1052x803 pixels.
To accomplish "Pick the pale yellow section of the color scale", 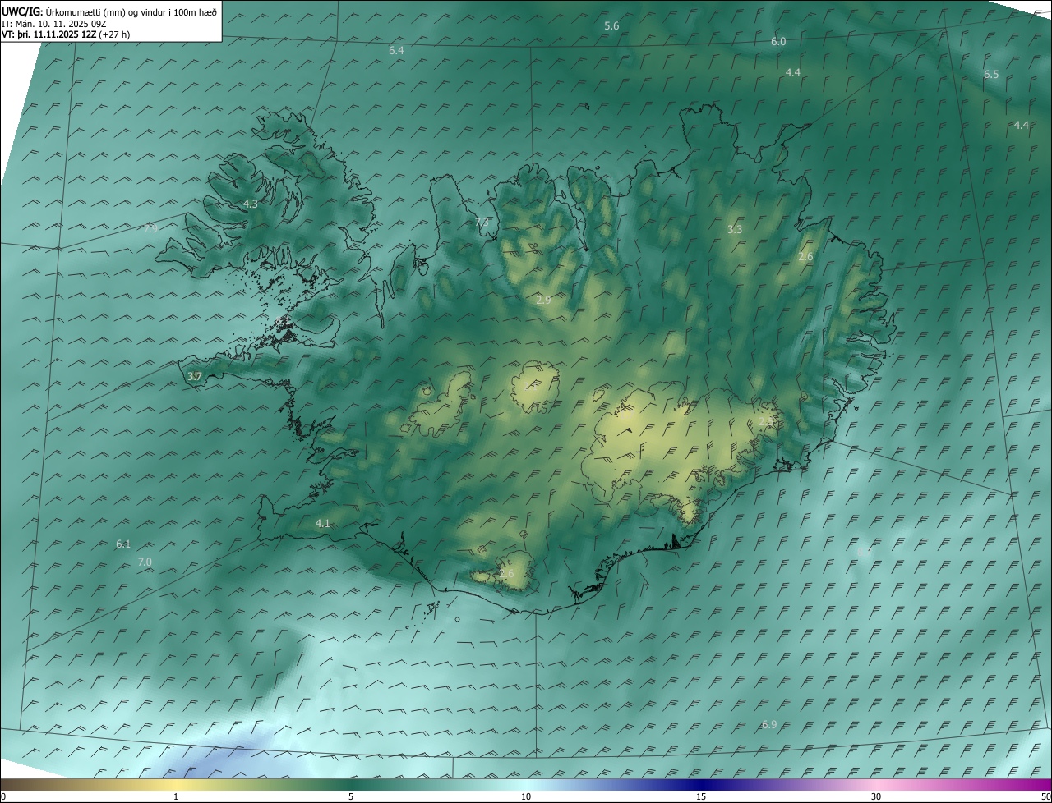I will coord(176,784).
